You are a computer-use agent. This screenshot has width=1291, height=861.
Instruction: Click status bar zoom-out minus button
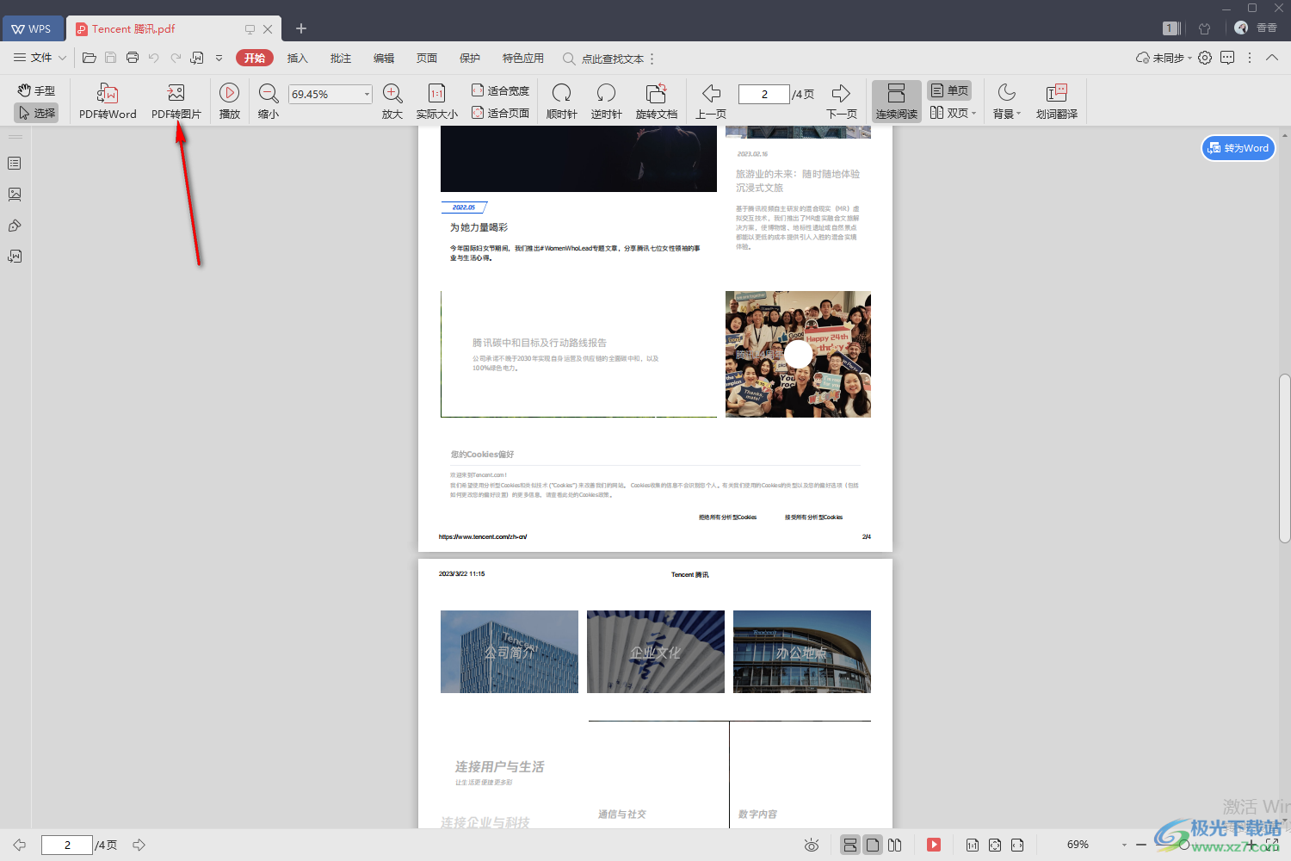[1141, 845]
